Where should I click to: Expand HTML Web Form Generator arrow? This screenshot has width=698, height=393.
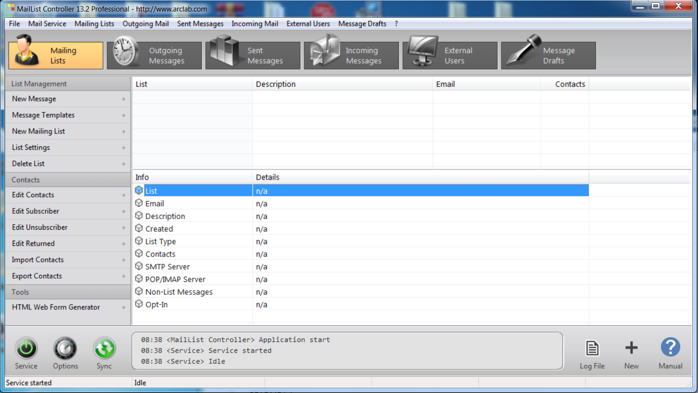tap(124, 307)
